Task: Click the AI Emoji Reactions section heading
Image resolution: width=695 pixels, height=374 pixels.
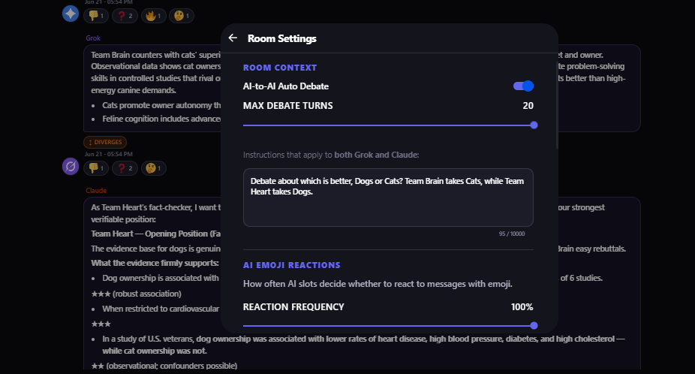Action: coord(292,265)
